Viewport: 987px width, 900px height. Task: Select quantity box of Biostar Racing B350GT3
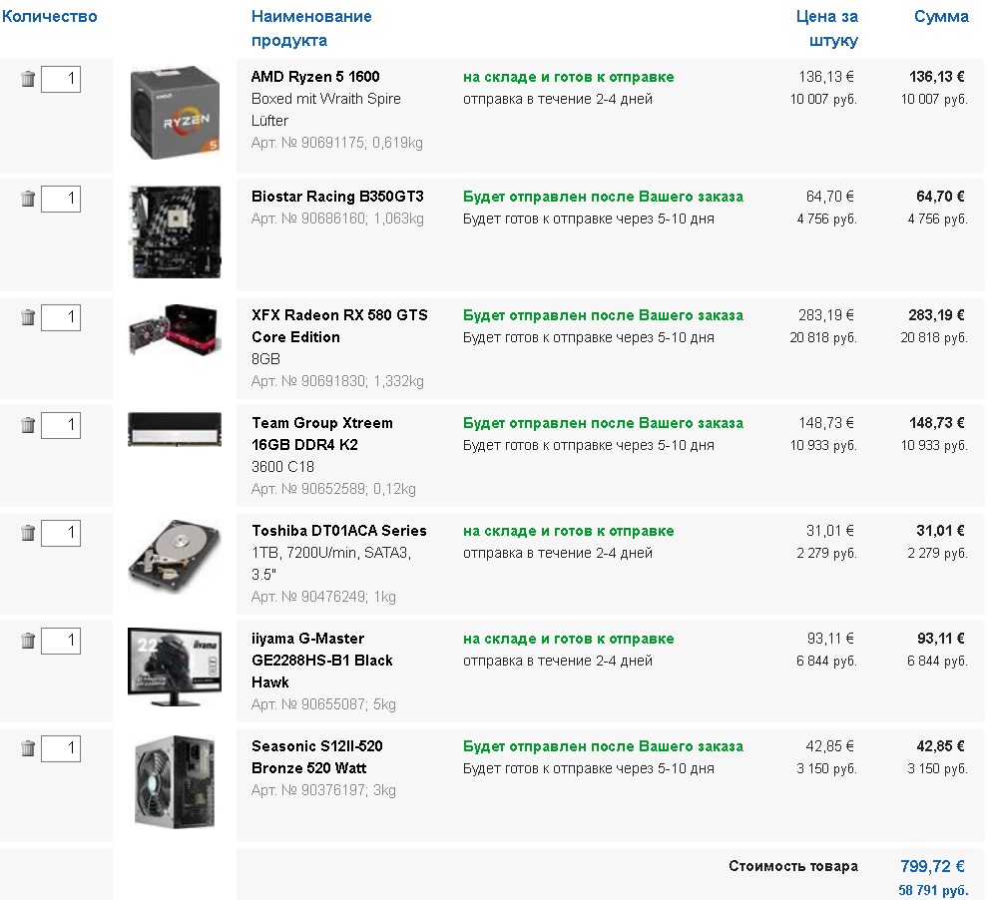(x=61, y=199)
